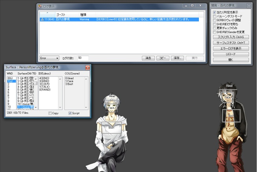This screenshot has height=172, width=257.
Task: Click the スクリプト入力 Ctrl+S button
Action: (231, 37)
